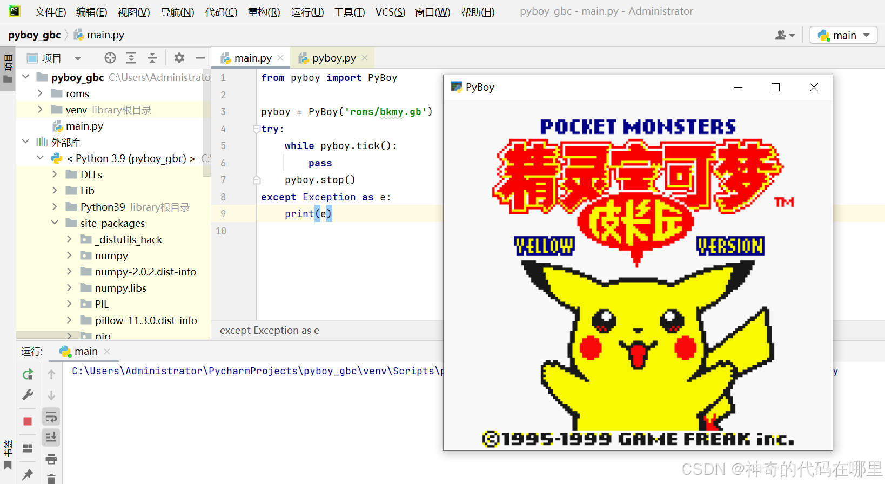Image resolution: width=885 pixels, height=484 pixels.
Task: Click the expand all icon in project panel
Action: pyautogui.click(x=131, y=58)
